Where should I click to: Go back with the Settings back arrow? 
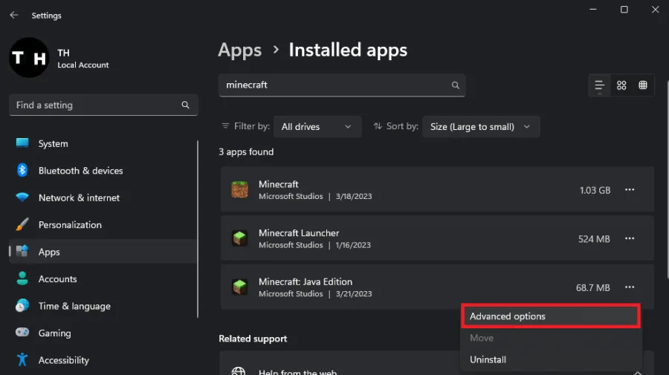14,16
